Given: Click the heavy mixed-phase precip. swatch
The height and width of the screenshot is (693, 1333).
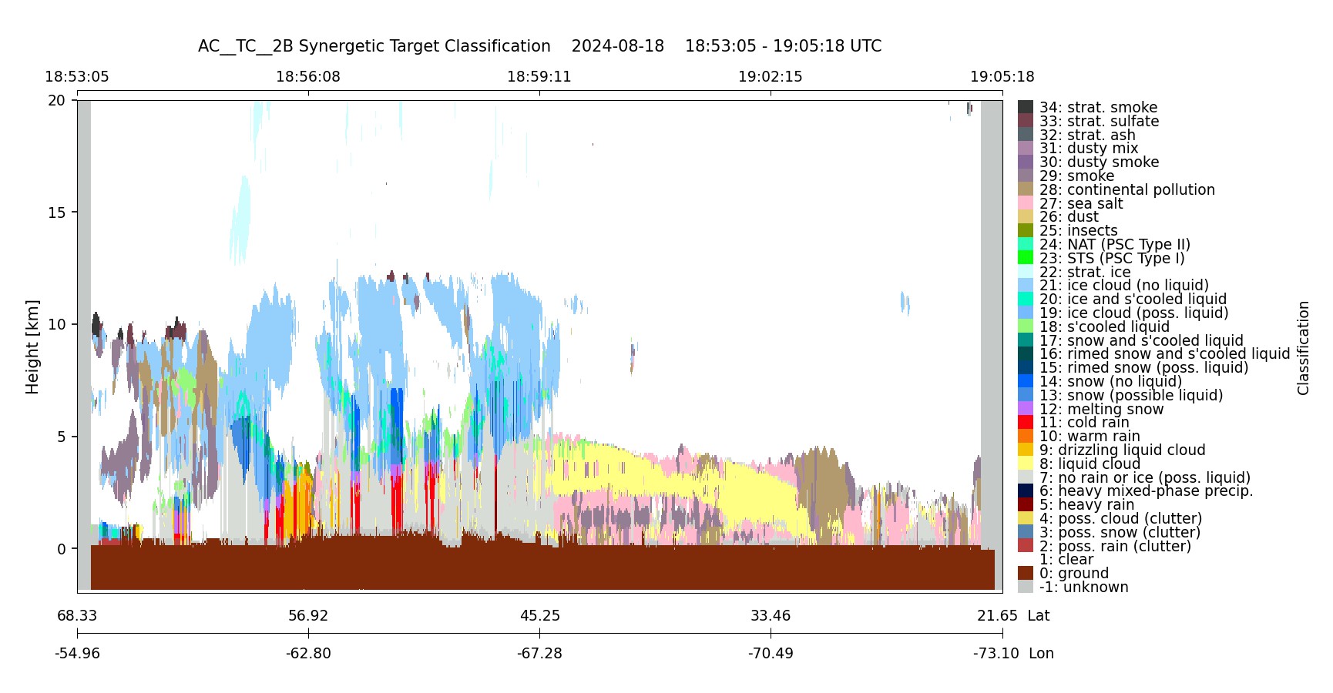Looking at the screenshot, I should [1025, 490].
